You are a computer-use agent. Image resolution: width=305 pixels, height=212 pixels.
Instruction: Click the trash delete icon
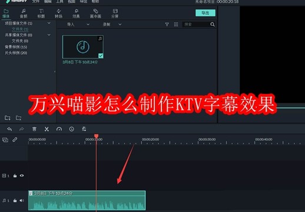(x=34, y=129)
